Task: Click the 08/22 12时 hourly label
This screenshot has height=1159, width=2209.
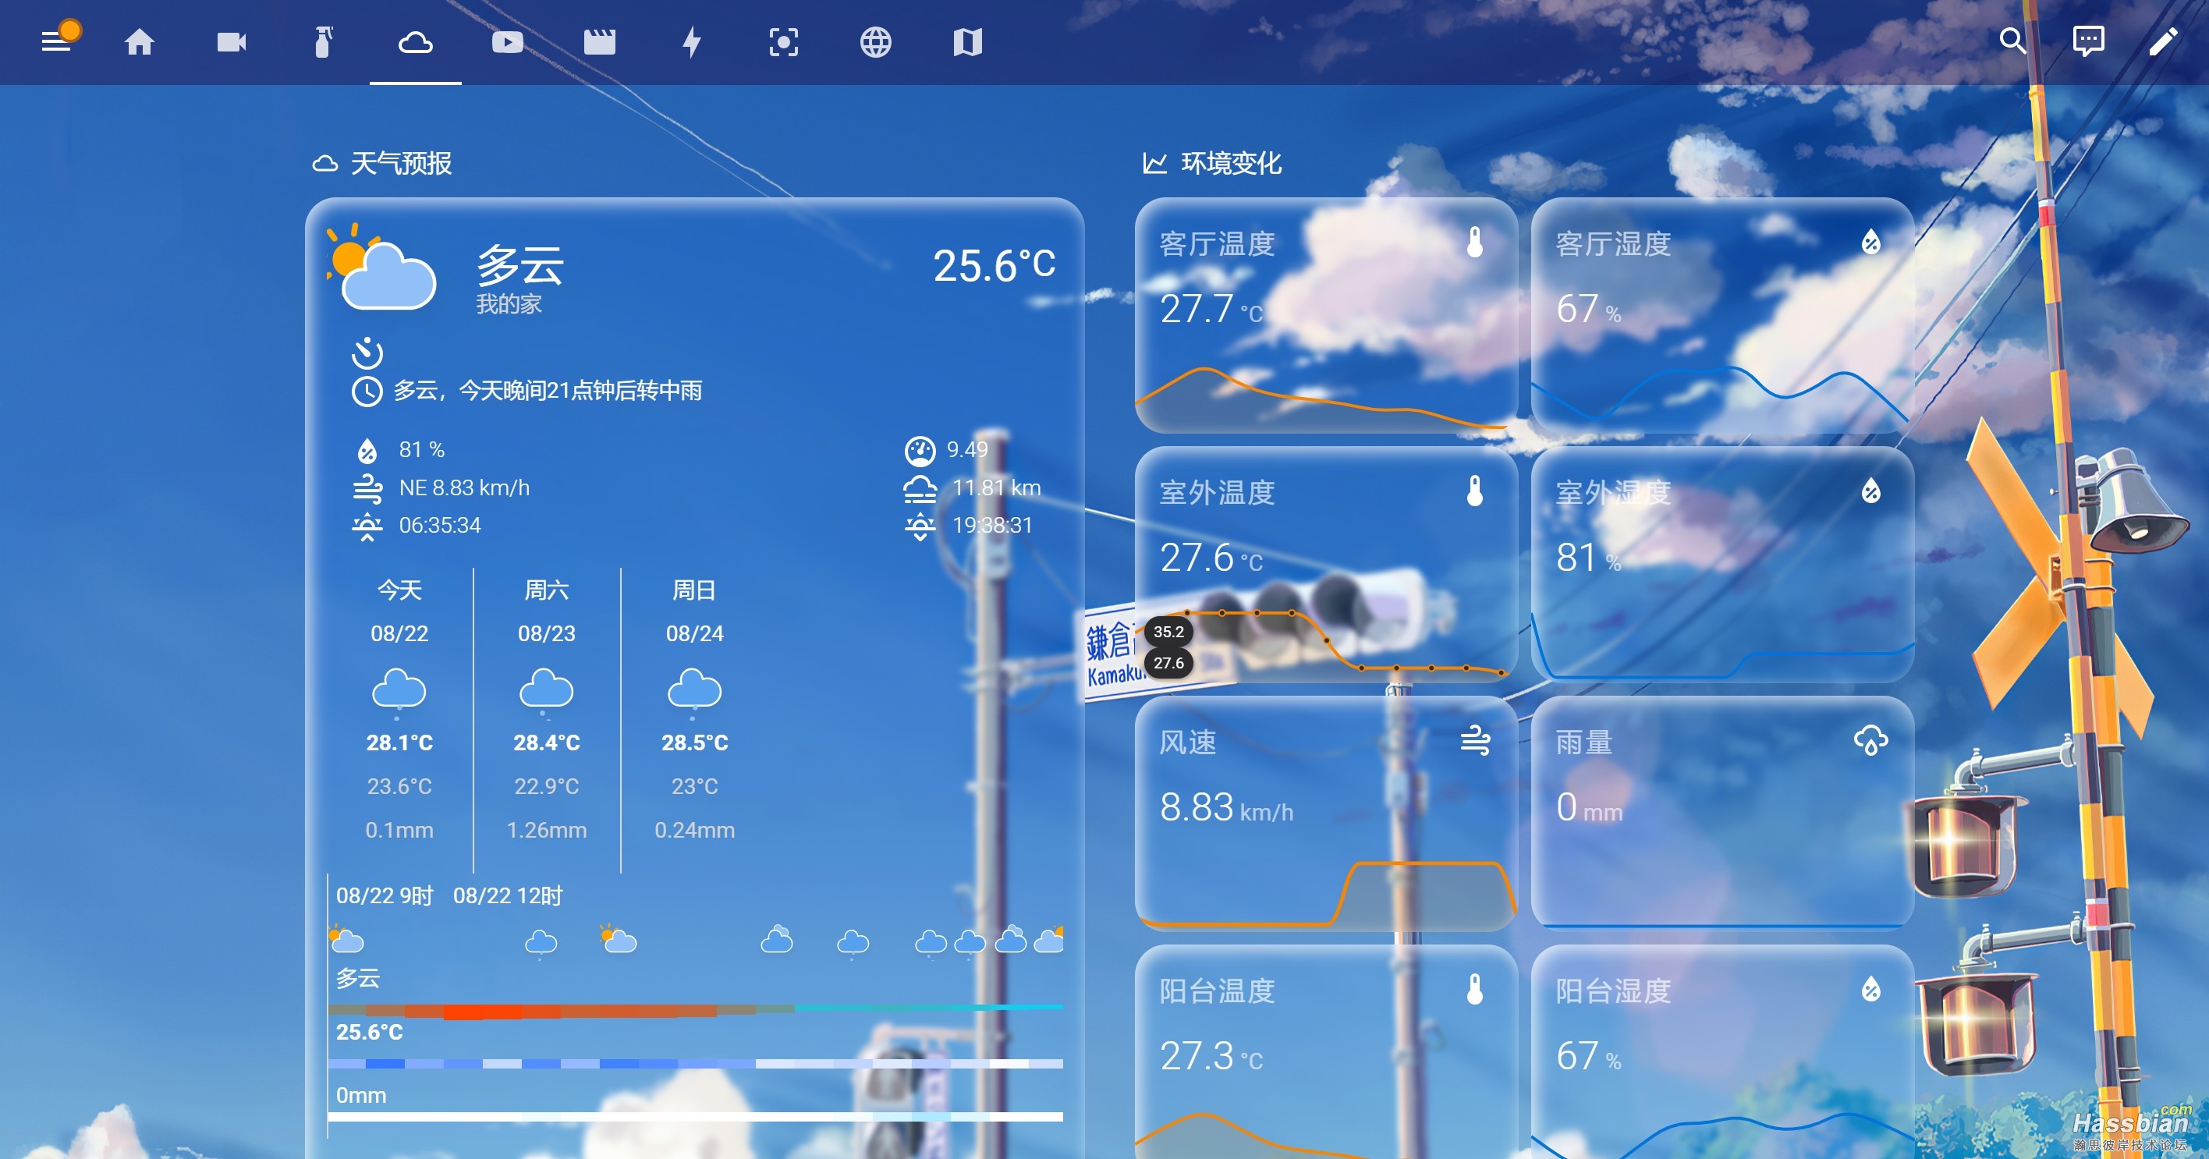Action: 508,896
